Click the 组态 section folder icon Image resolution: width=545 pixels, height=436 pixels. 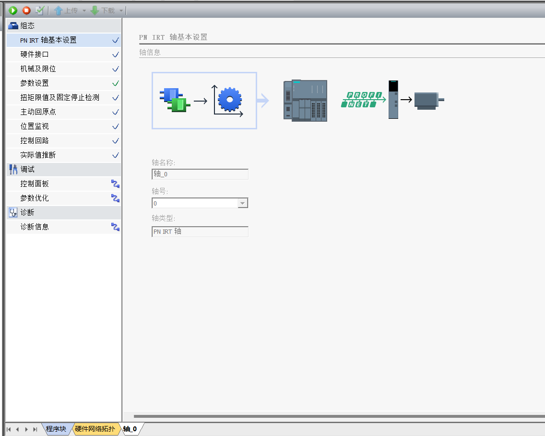(13, 26)
